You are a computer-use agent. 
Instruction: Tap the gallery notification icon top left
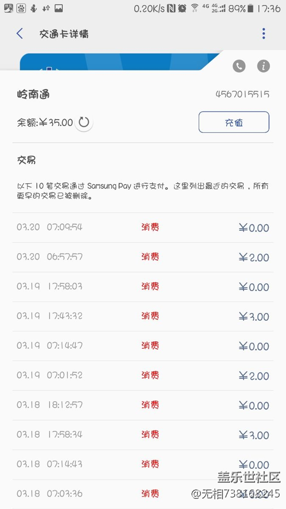[x=58, y=7]
